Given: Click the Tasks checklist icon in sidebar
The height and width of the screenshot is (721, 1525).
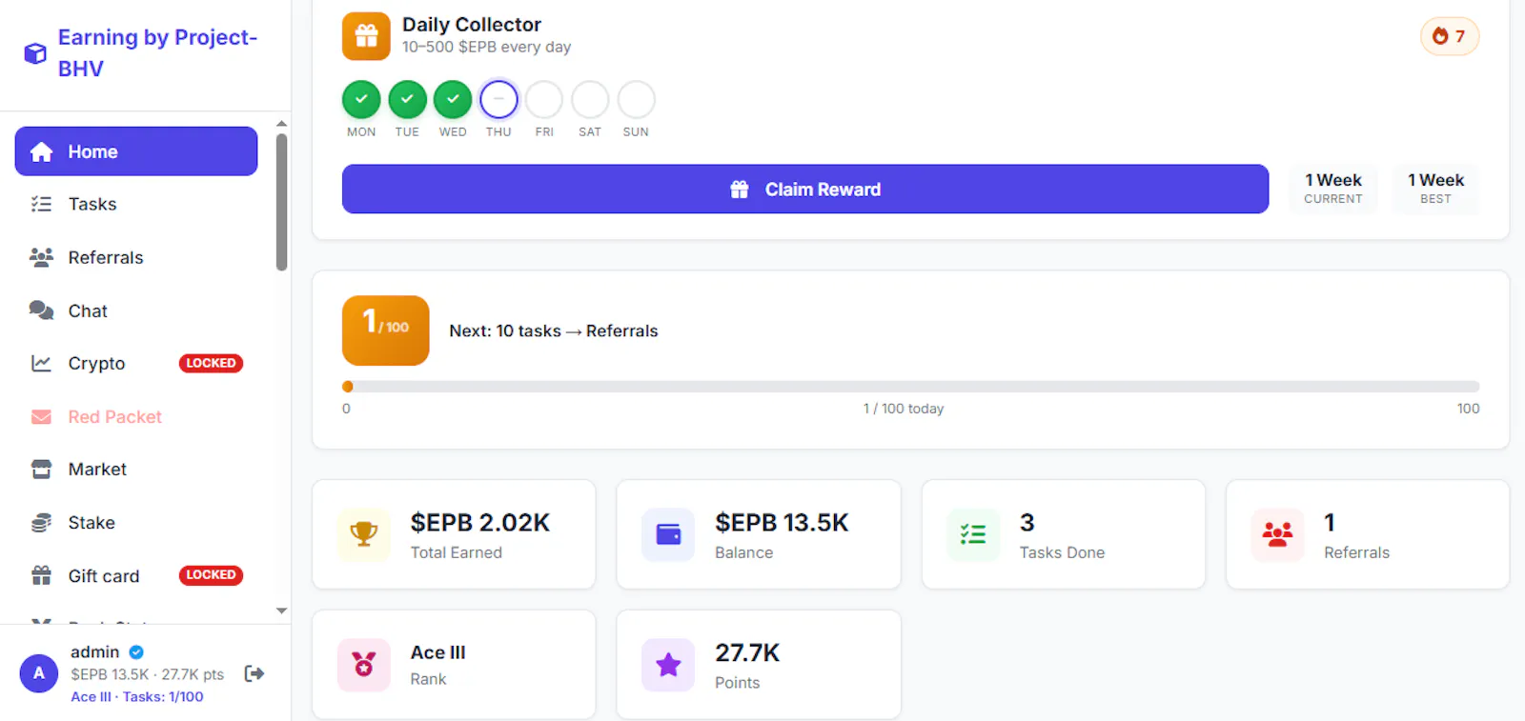Looking at the screenshot, I should (x=41, y=204).
